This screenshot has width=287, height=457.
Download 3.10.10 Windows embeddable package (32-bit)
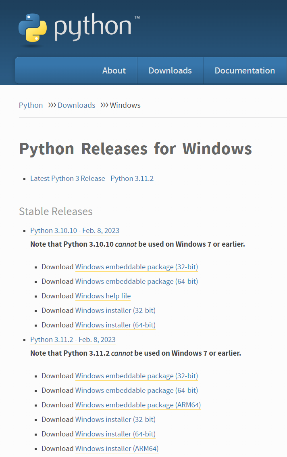point(137,267)
